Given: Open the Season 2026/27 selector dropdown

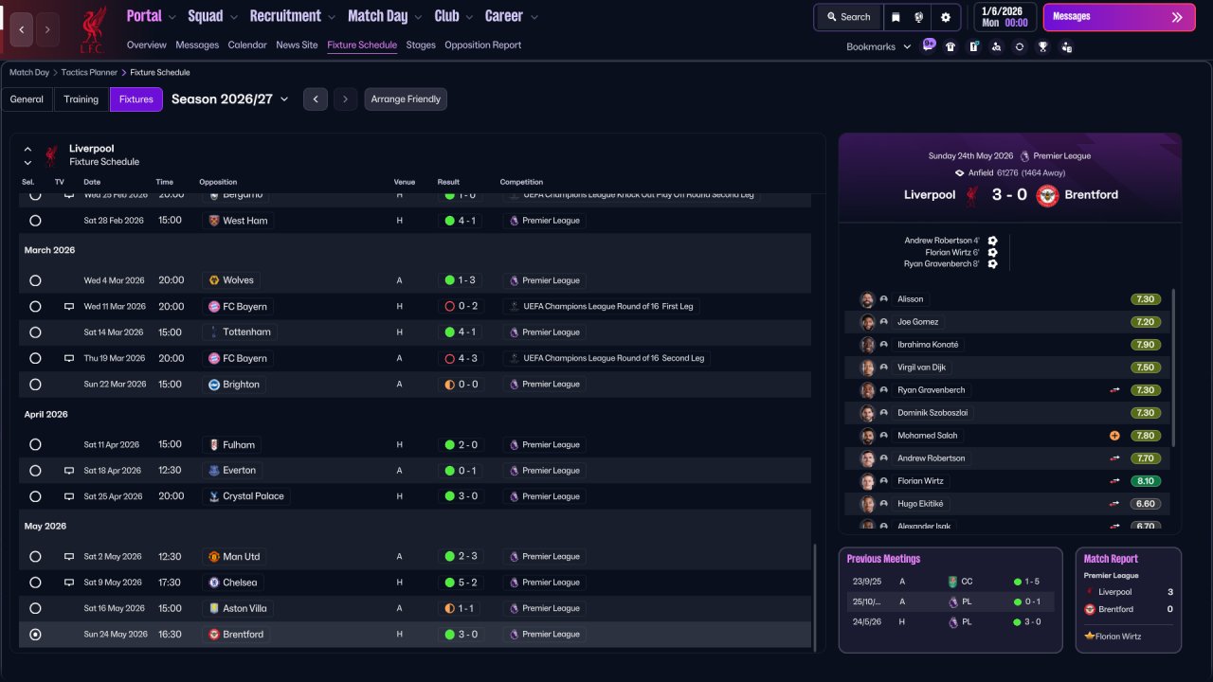Looking at the screenshot, I should click(x=230, y=99).
